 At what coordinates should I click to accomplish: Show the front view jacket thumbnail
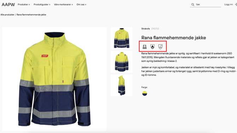[122, 38]
